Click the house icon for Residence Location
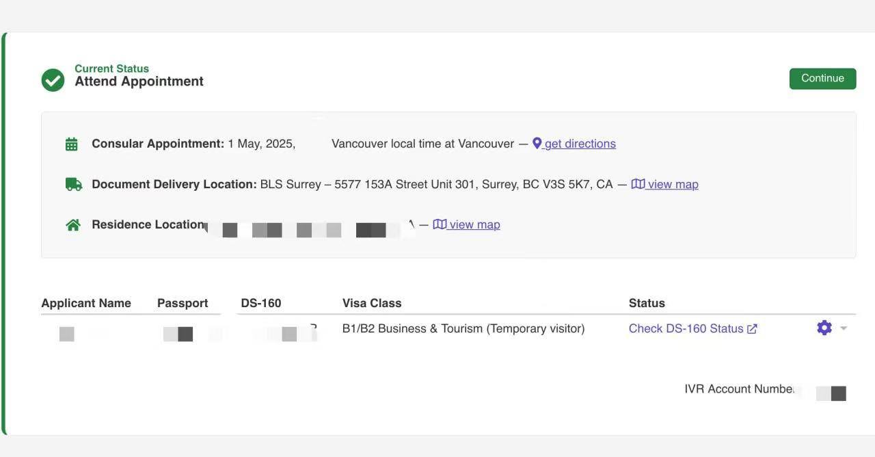875x457 pixels. click(x=73, y=224)
